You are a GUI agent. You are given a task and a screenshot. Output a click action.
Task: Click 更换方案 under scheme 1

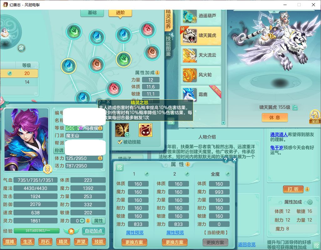(x=134, y=242)
